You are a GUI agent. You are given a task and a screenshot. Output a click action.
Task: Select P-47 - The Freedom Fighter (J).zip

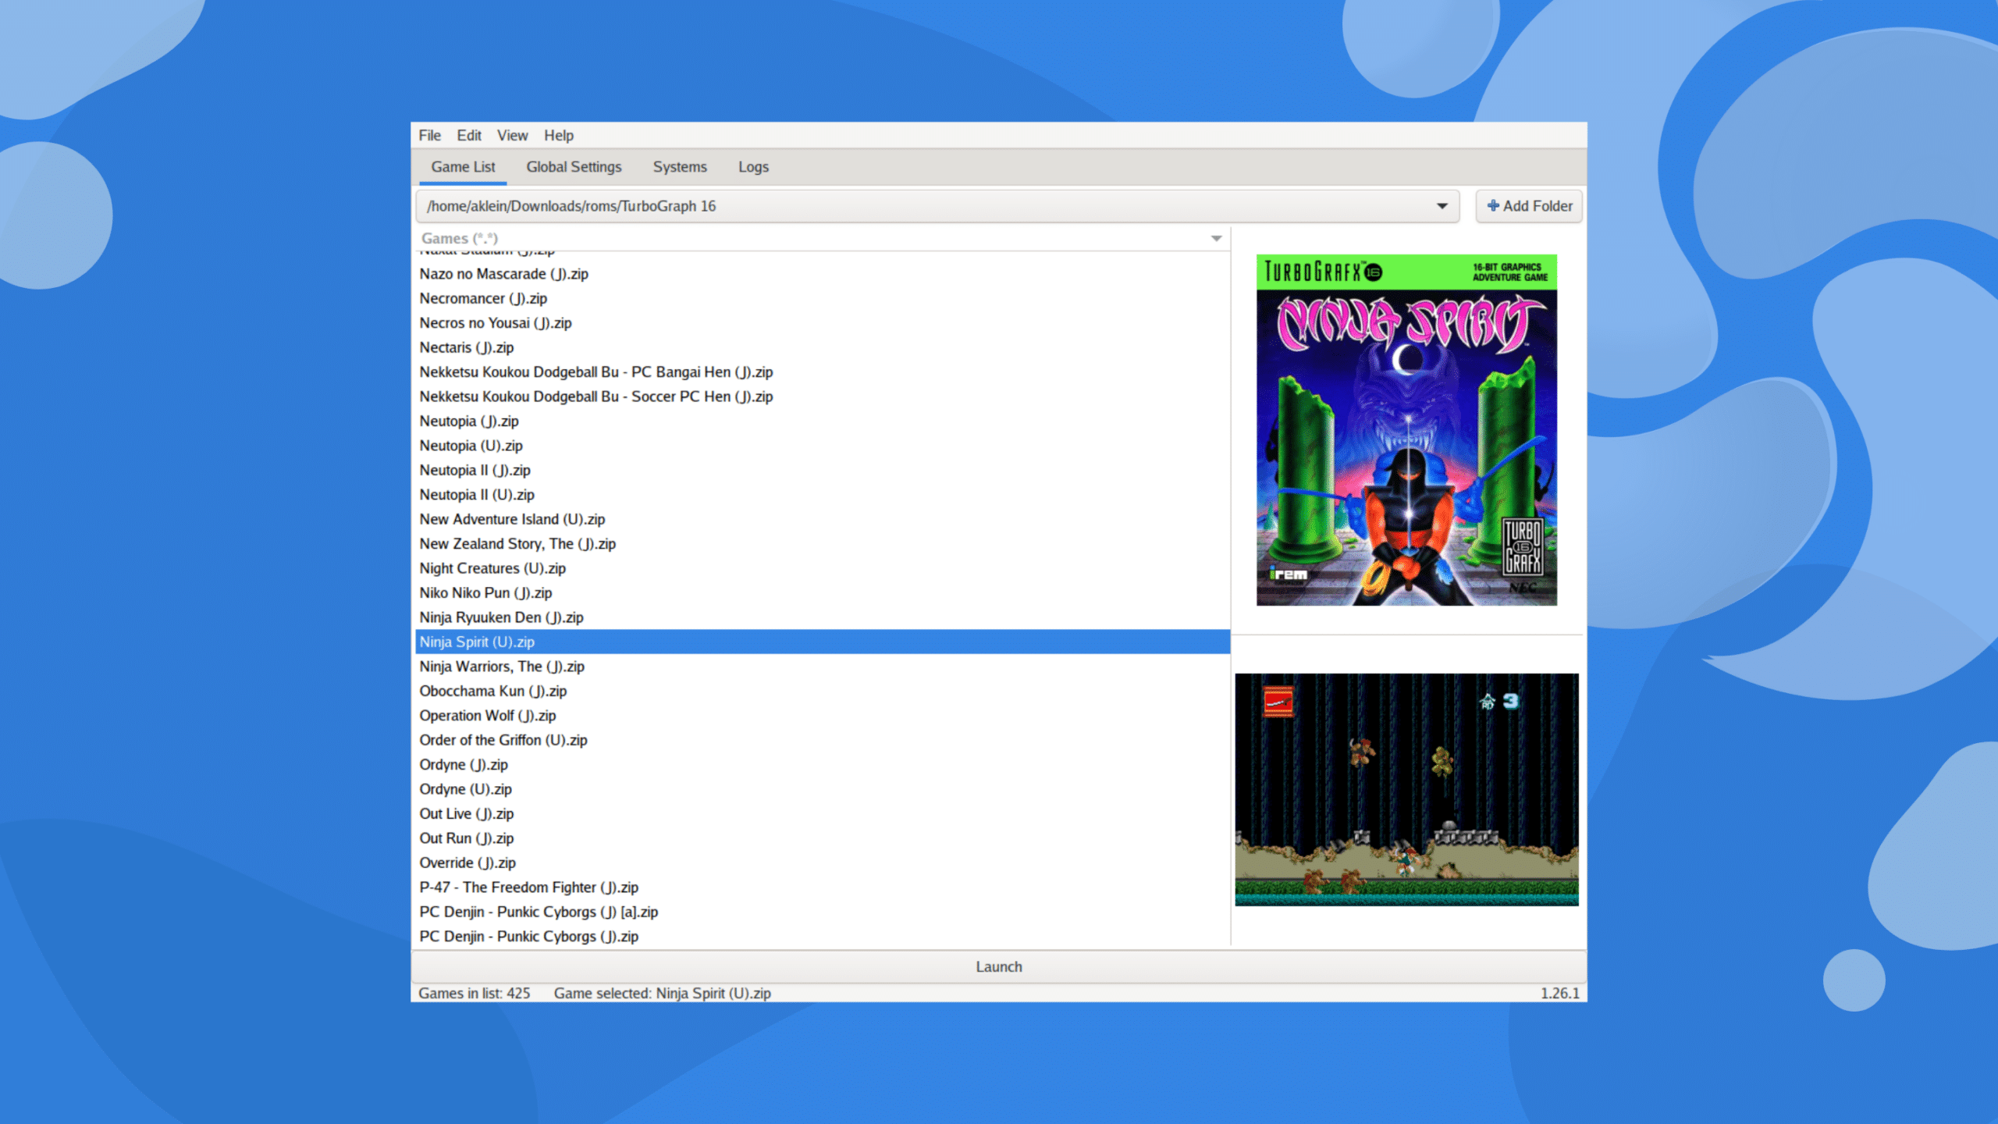click(823, 887)
